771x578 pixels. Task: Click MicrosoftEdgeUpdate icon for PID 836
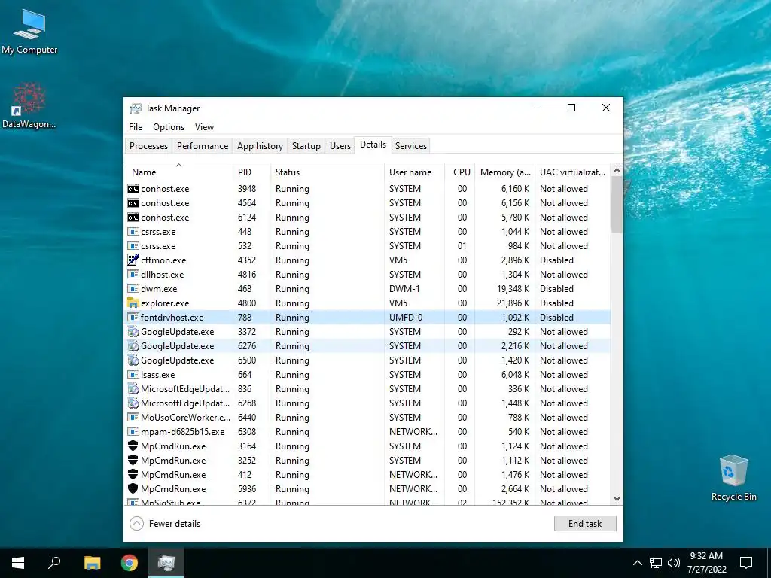coord(133,389)
